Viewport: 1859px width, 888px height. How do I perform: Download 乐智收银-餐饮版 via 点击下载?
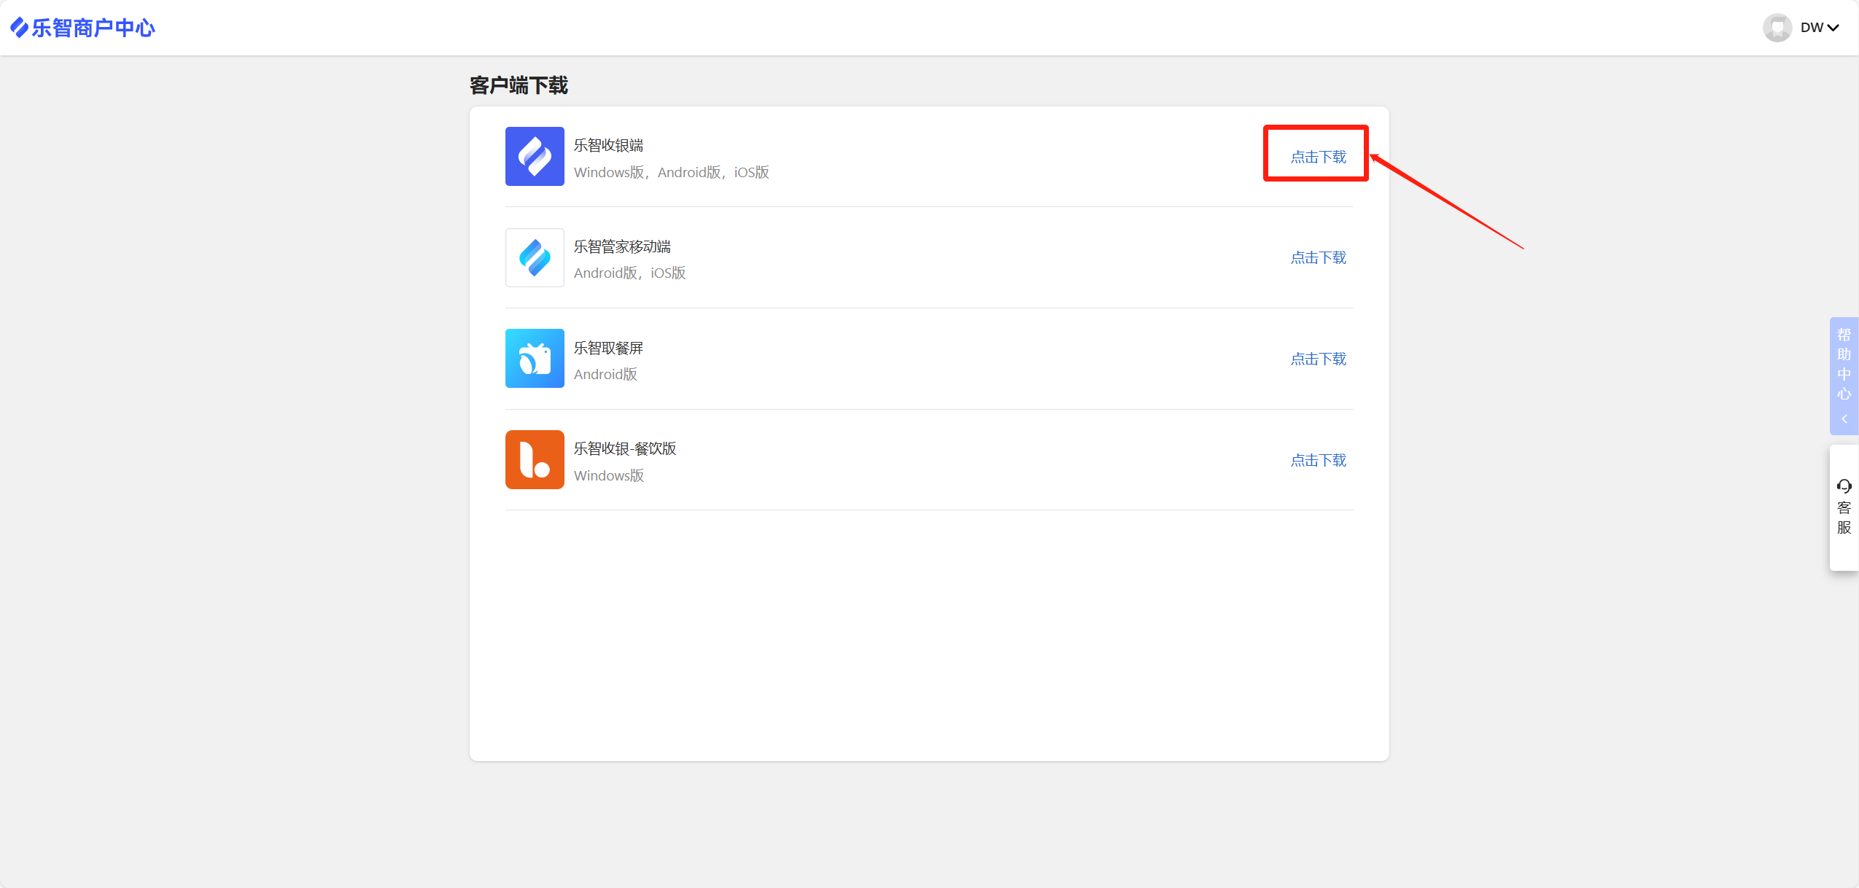(x=1318, y=460)
